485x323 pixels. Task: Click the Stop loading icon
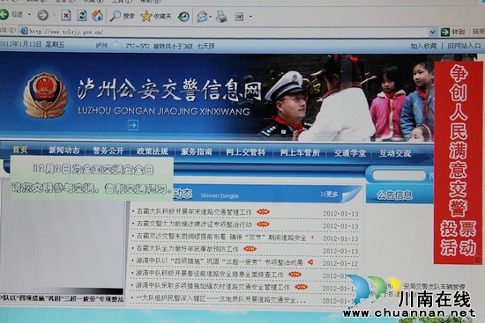click(66, 15)
